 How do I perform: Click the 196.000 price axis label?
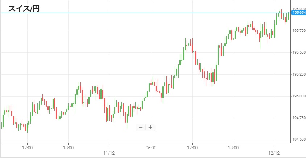[x=299, y=9]
